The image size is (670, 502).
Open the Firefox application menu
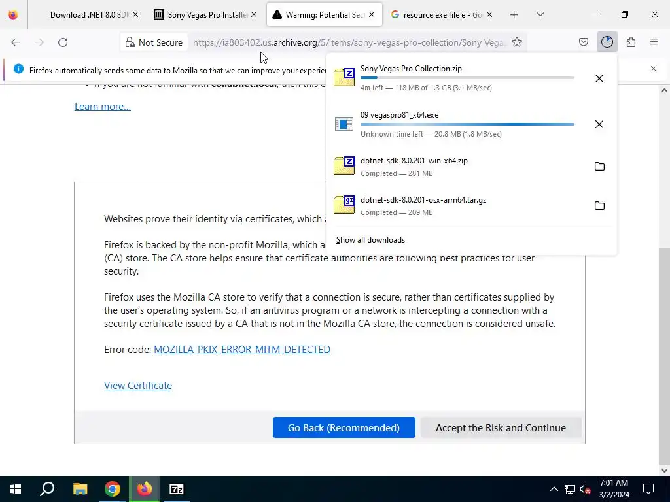[x=654, y=42]
